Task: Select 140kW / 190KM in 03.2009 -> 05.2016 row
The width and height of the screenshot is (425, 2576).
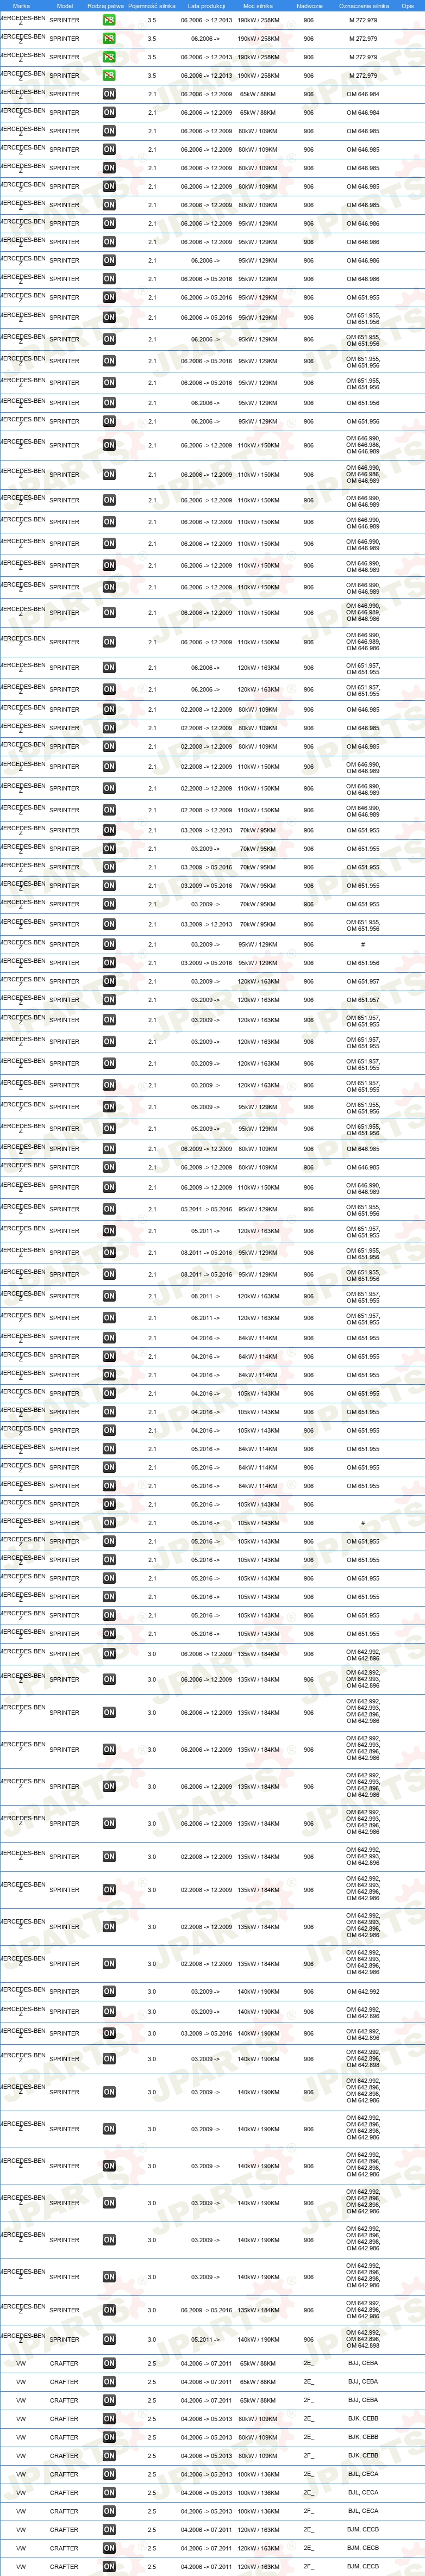Action: [x=258, y=2033]
